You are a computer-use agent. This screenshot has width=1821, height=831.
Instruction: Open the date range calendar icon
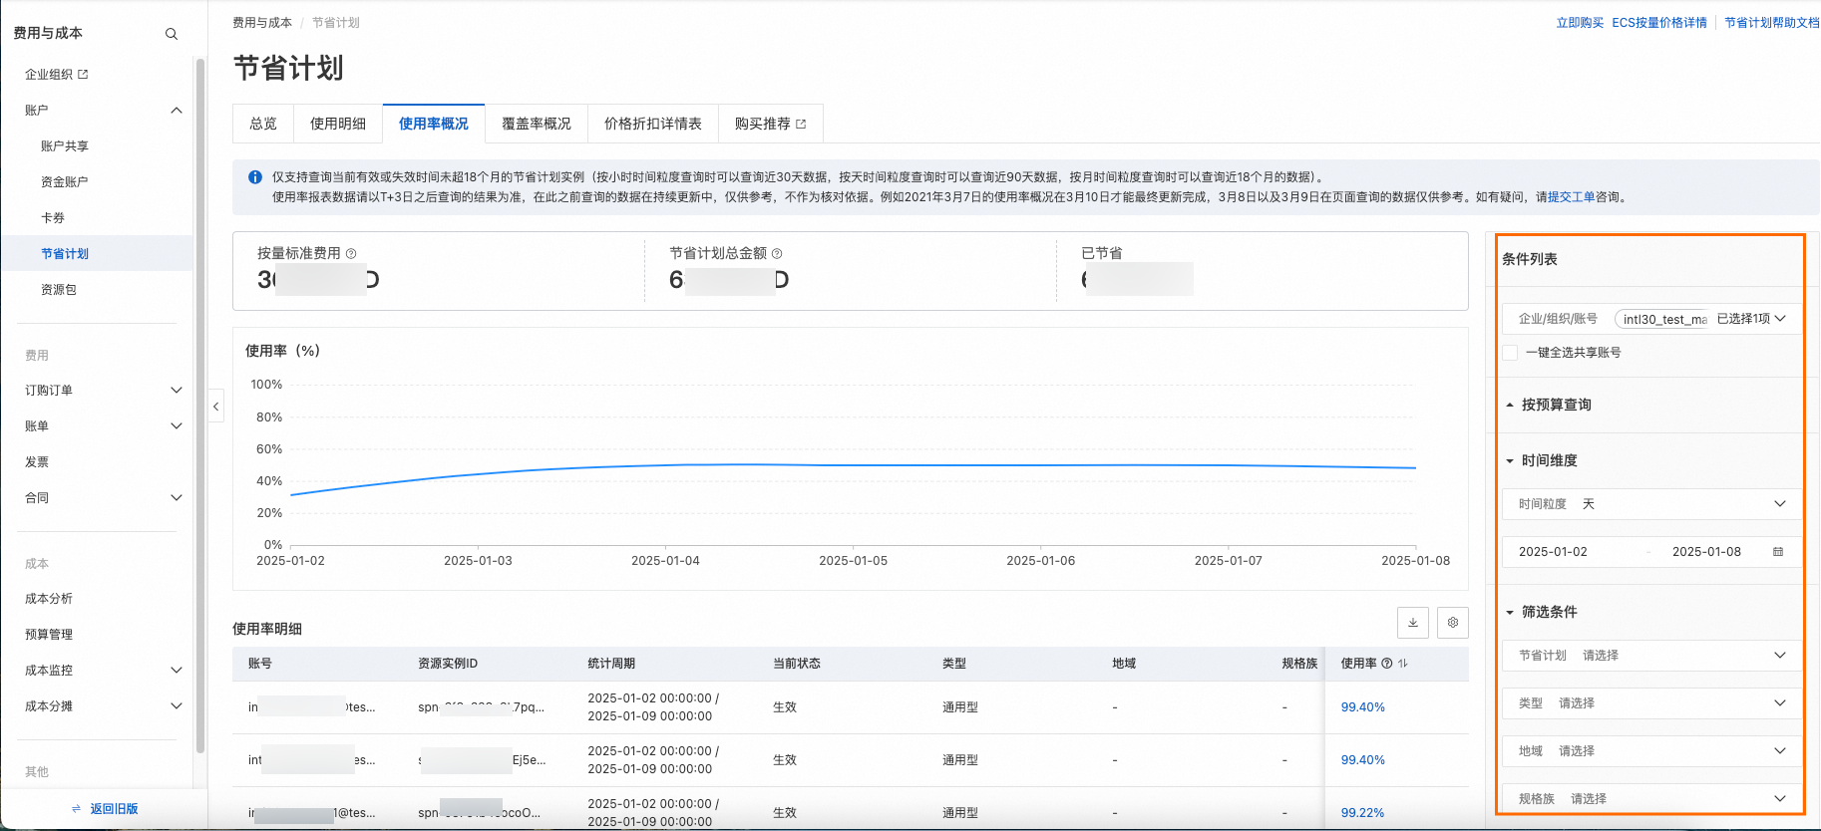(1778, 552)
